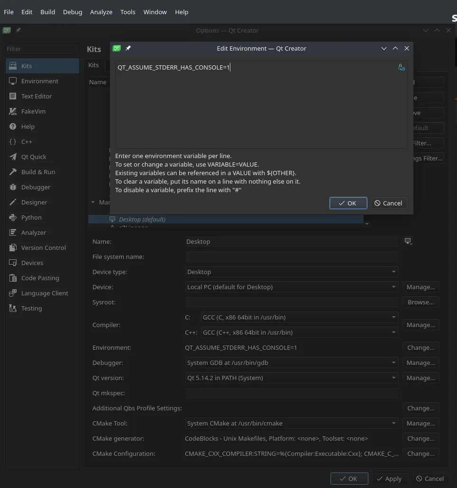
Task: Open the Testing options category
Action: [x=42, y=309]
